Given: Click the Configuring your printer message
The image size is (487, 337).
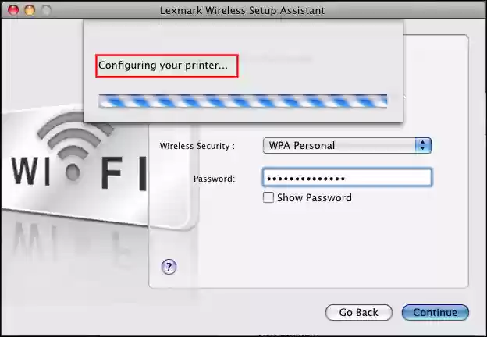Looking at the screenshot, I should pyautogui.click(x=163, y=66).
